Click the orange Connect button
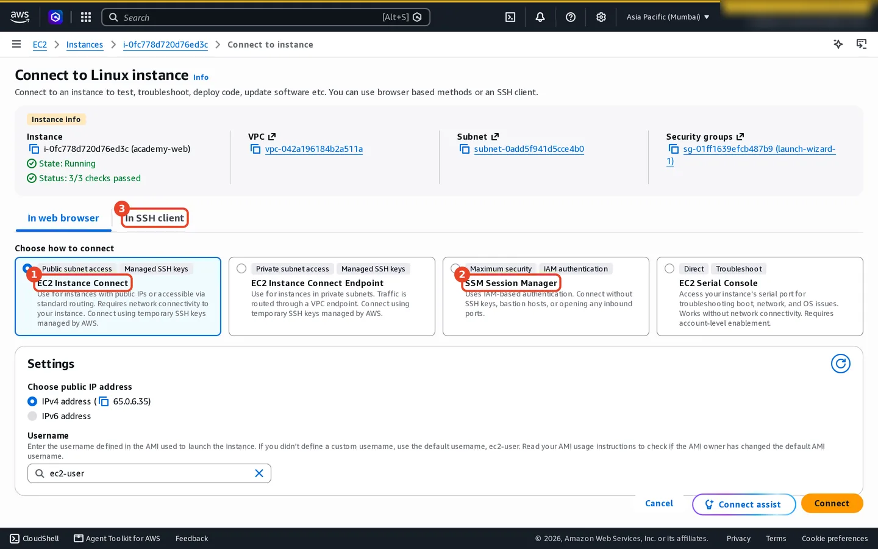 click(x=832, y=503)
